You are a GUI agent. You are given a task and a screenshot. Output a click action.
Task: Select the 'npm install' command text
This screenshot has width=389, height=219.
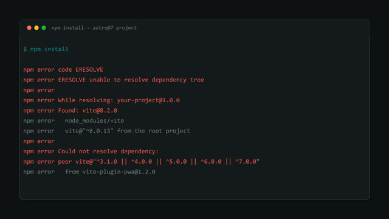(x=49, y=49)
